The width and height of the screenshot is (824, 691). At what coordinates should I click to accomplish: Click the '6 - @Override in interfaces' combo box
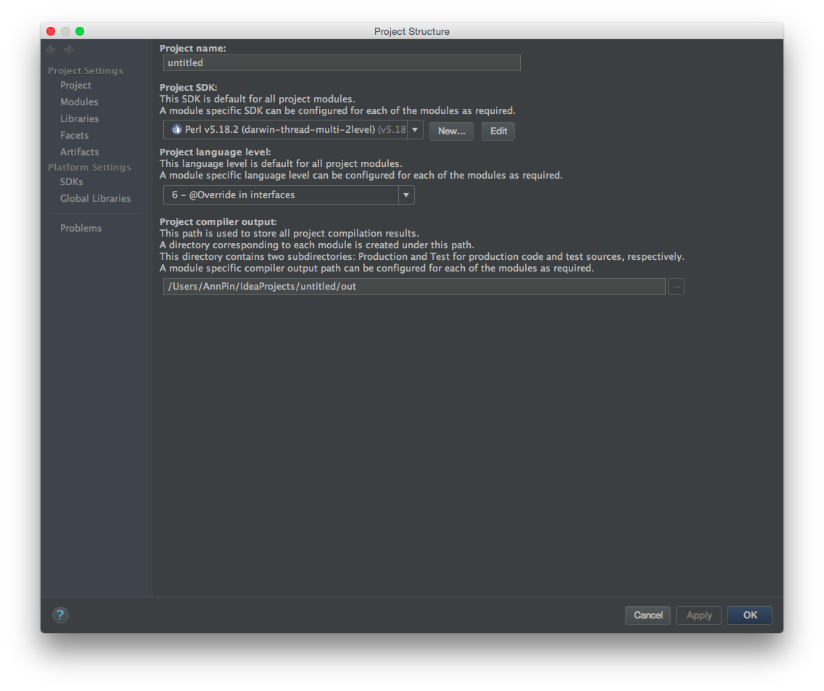[281, 195]
